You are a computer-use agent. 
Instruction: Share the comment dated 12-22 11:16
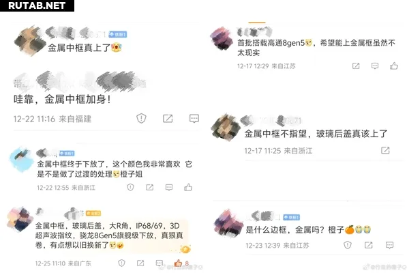click(x=168, y=118)
